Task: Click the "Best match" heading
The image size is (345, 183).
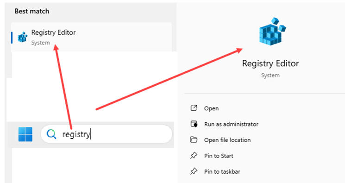Action: click(x=32, y=11)
